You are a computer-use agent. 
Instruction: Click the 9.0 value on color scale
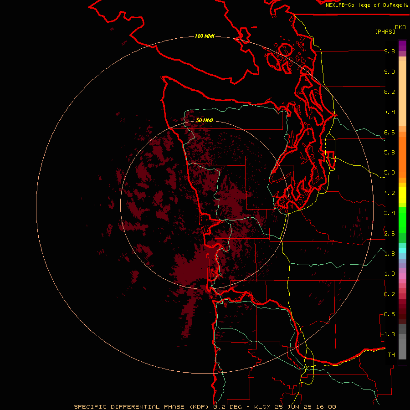(x=389, y=72)
